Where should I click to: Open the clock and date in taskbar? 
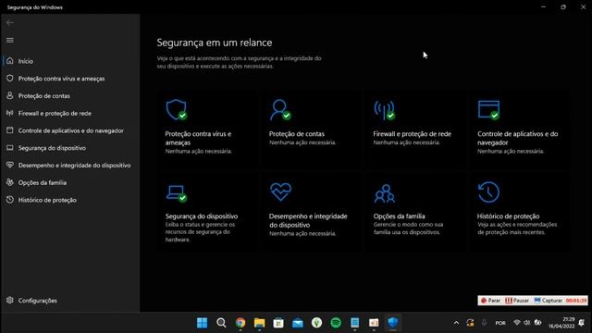(561, 323)
